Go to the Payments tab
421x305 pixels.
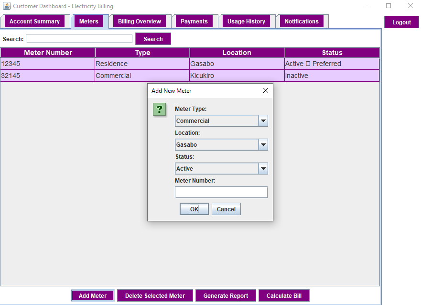coord(194,22)
